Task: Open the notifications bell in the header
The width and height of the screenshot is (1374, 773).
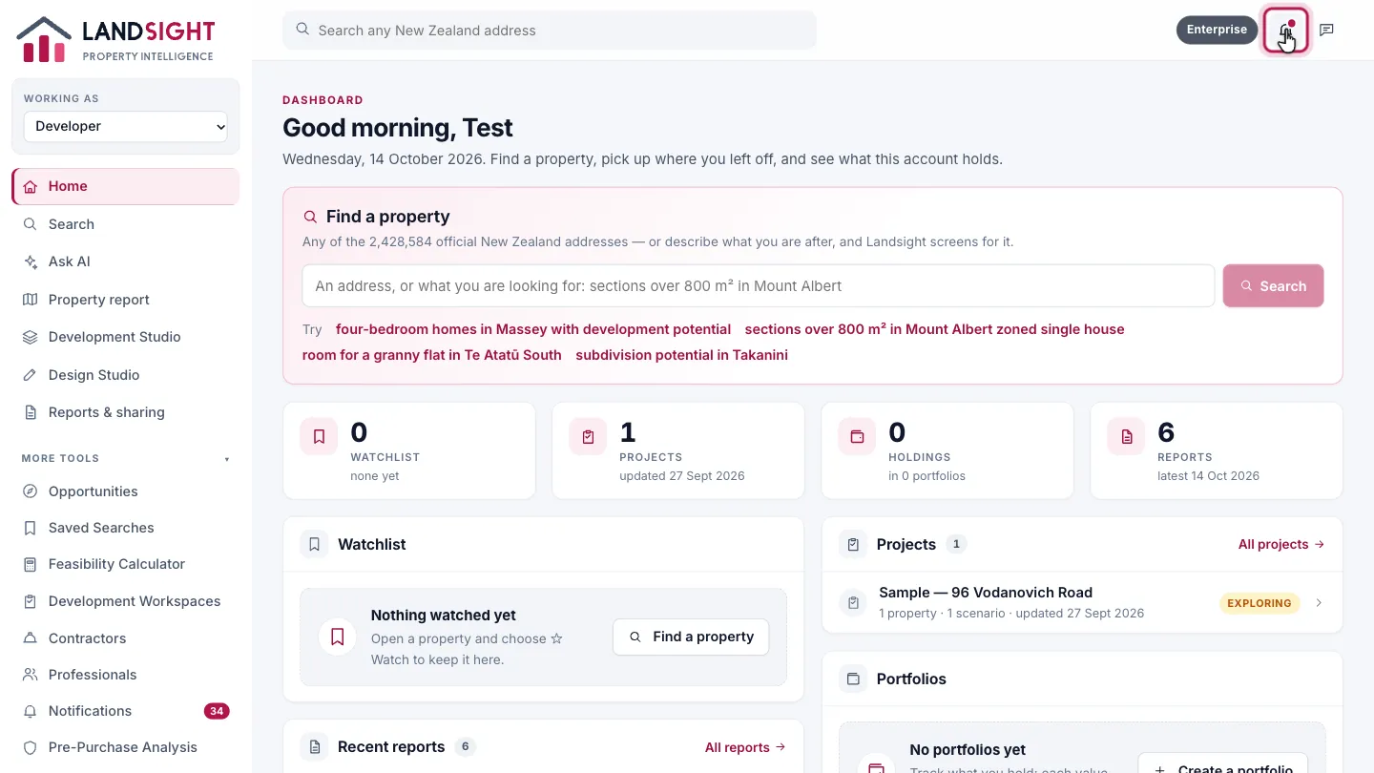Action: point(1285,30)
